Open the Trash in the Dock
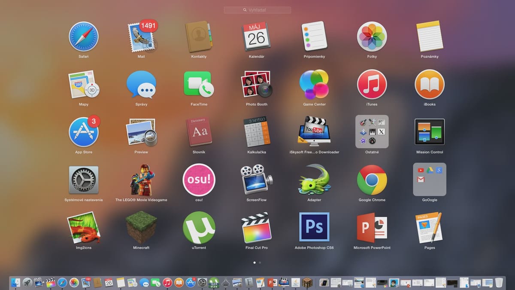 point(499,282)
